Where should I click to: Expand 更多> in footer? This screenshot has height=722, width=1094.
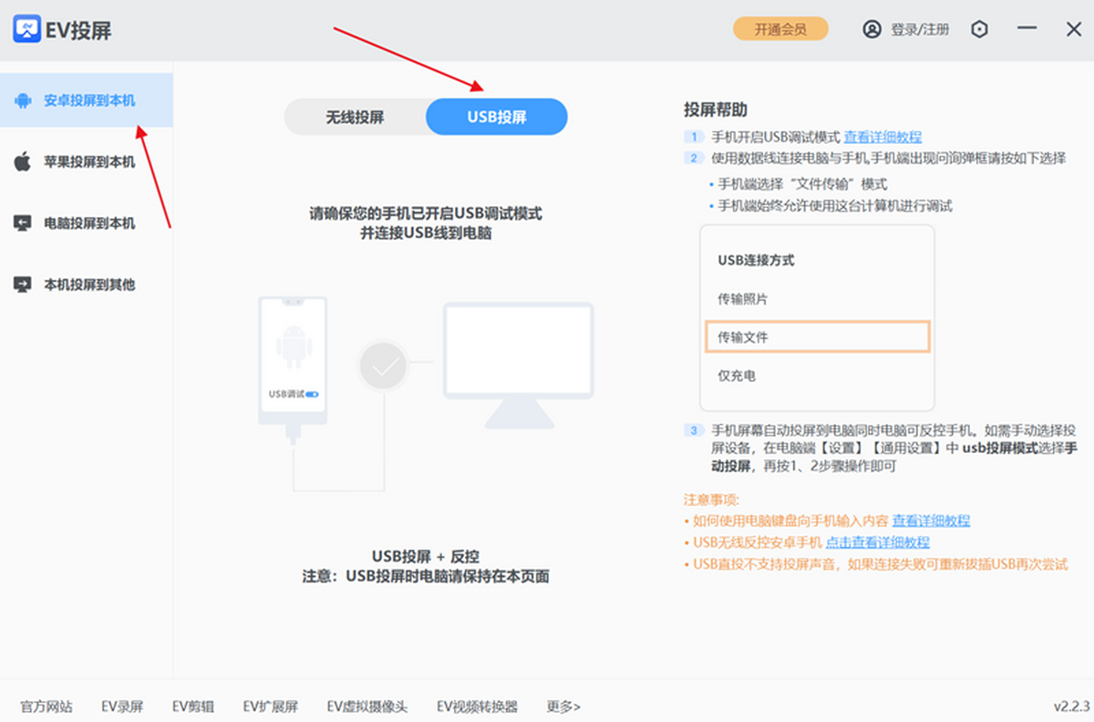(x=563, y=707)
